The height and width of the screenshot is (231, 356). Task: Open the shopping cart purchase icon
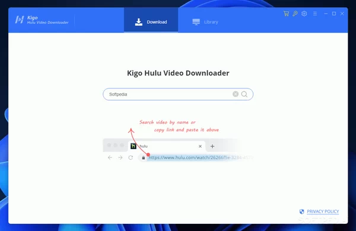pos(286,14)
